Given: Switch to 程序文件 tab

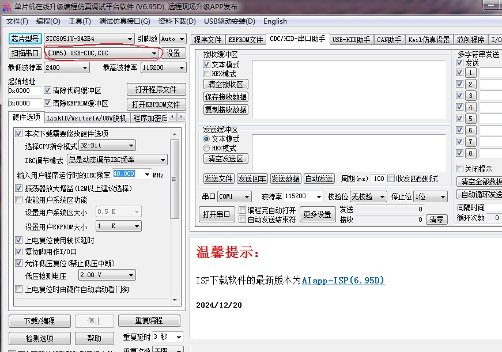Looking at the screenshot, I should 208,40.
